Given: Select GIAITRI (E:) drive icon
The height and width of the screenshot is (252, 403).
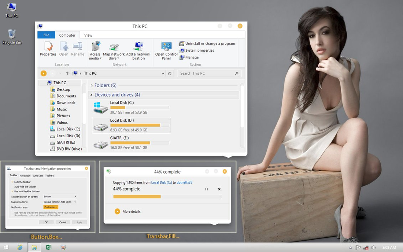Looking at the screenshot, I should 100,145.
